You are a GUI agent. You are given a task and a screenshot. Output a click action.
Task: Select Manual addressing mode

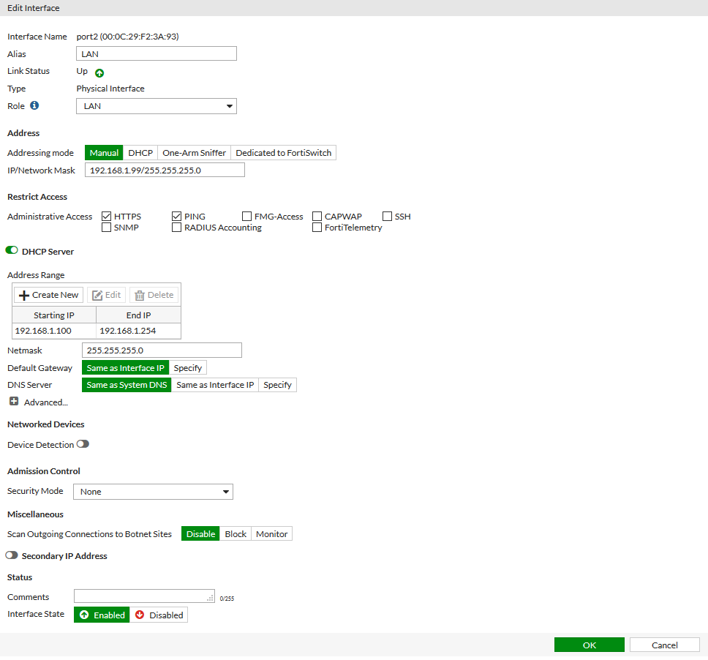click(104, 153)
